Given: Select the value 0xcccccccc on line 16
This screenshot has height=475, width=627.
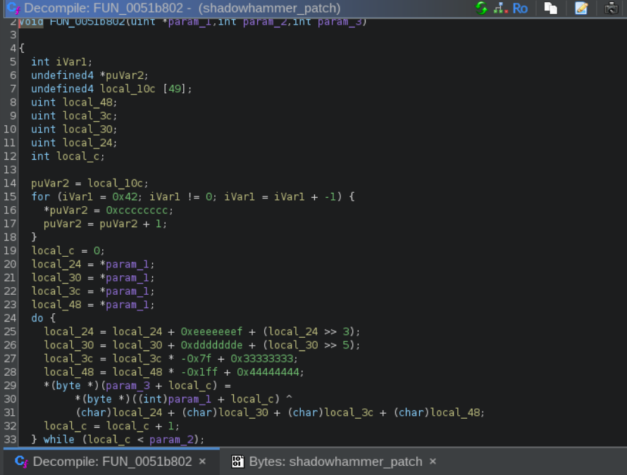Looking at the screenshot, I should click(x=137, y=210).
